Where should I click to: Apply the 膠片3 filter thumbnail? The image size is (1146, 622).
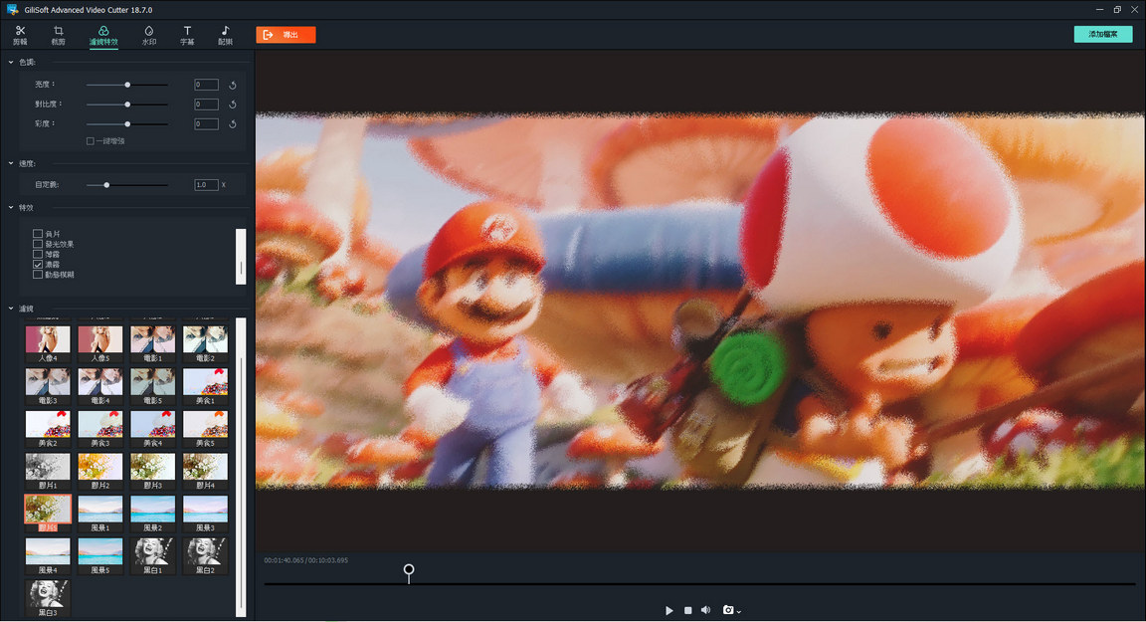[x=153, y=471]
